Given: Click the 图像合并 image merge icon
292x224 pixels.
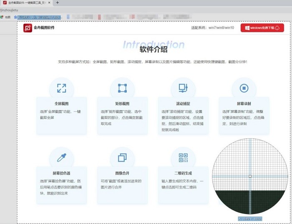Looking at the screenshot, I should (122, 158).
